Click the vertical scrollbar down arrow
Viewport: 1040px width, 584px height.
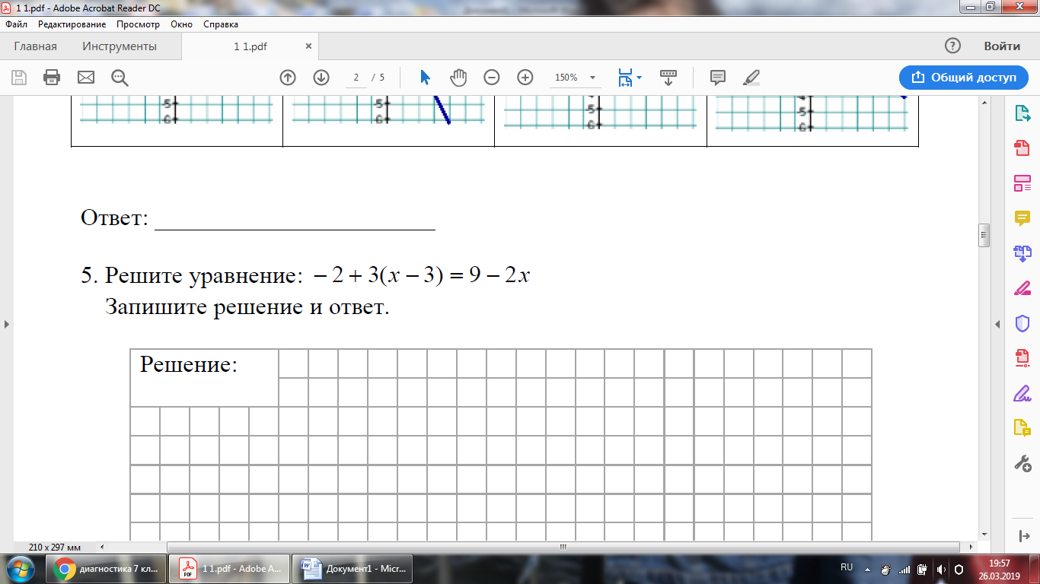pyautogui.click(x=984, y=535)
